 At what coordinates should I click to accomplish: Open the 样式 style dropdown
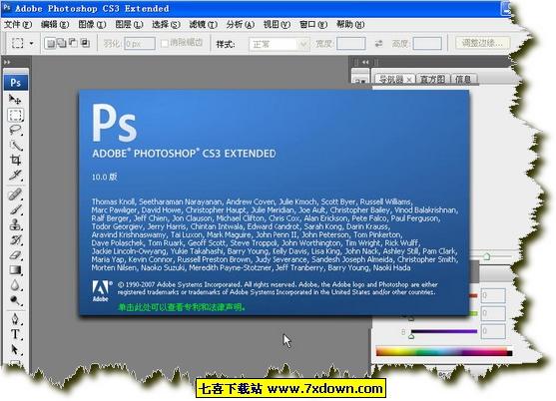point(278,44)
